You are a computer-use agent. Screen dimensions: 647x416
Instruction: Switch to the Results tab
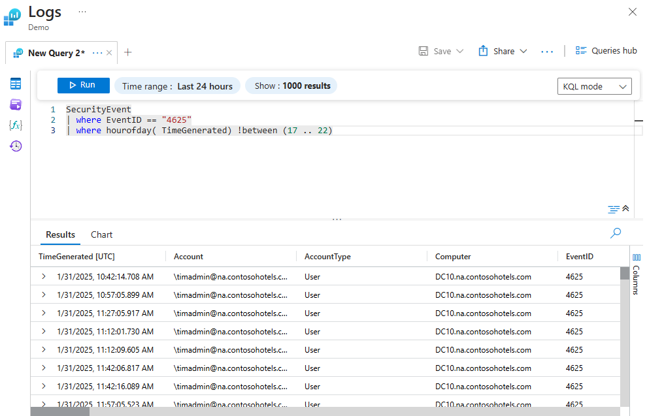click(x=60, y=234)
